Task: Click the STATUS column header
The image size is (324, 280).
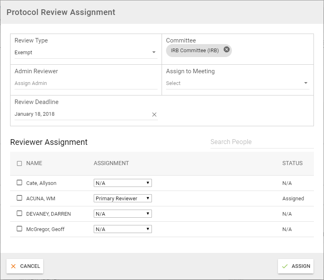Action: tap(292, 163)
